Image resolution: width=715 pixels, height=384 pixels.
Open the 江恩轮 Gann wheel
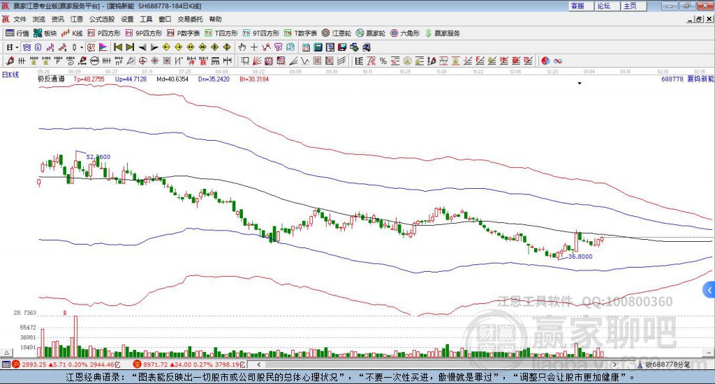[x=337, y=33]
